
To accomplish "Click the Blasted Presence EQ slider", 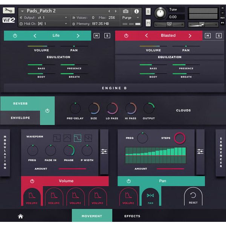I will 186,65.
